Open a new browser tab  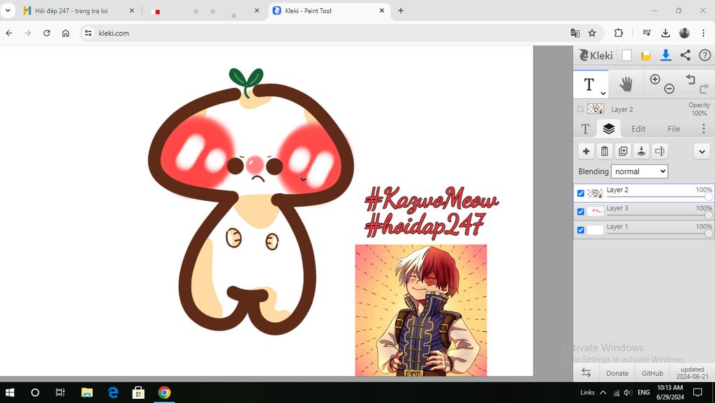coord(400,10)
